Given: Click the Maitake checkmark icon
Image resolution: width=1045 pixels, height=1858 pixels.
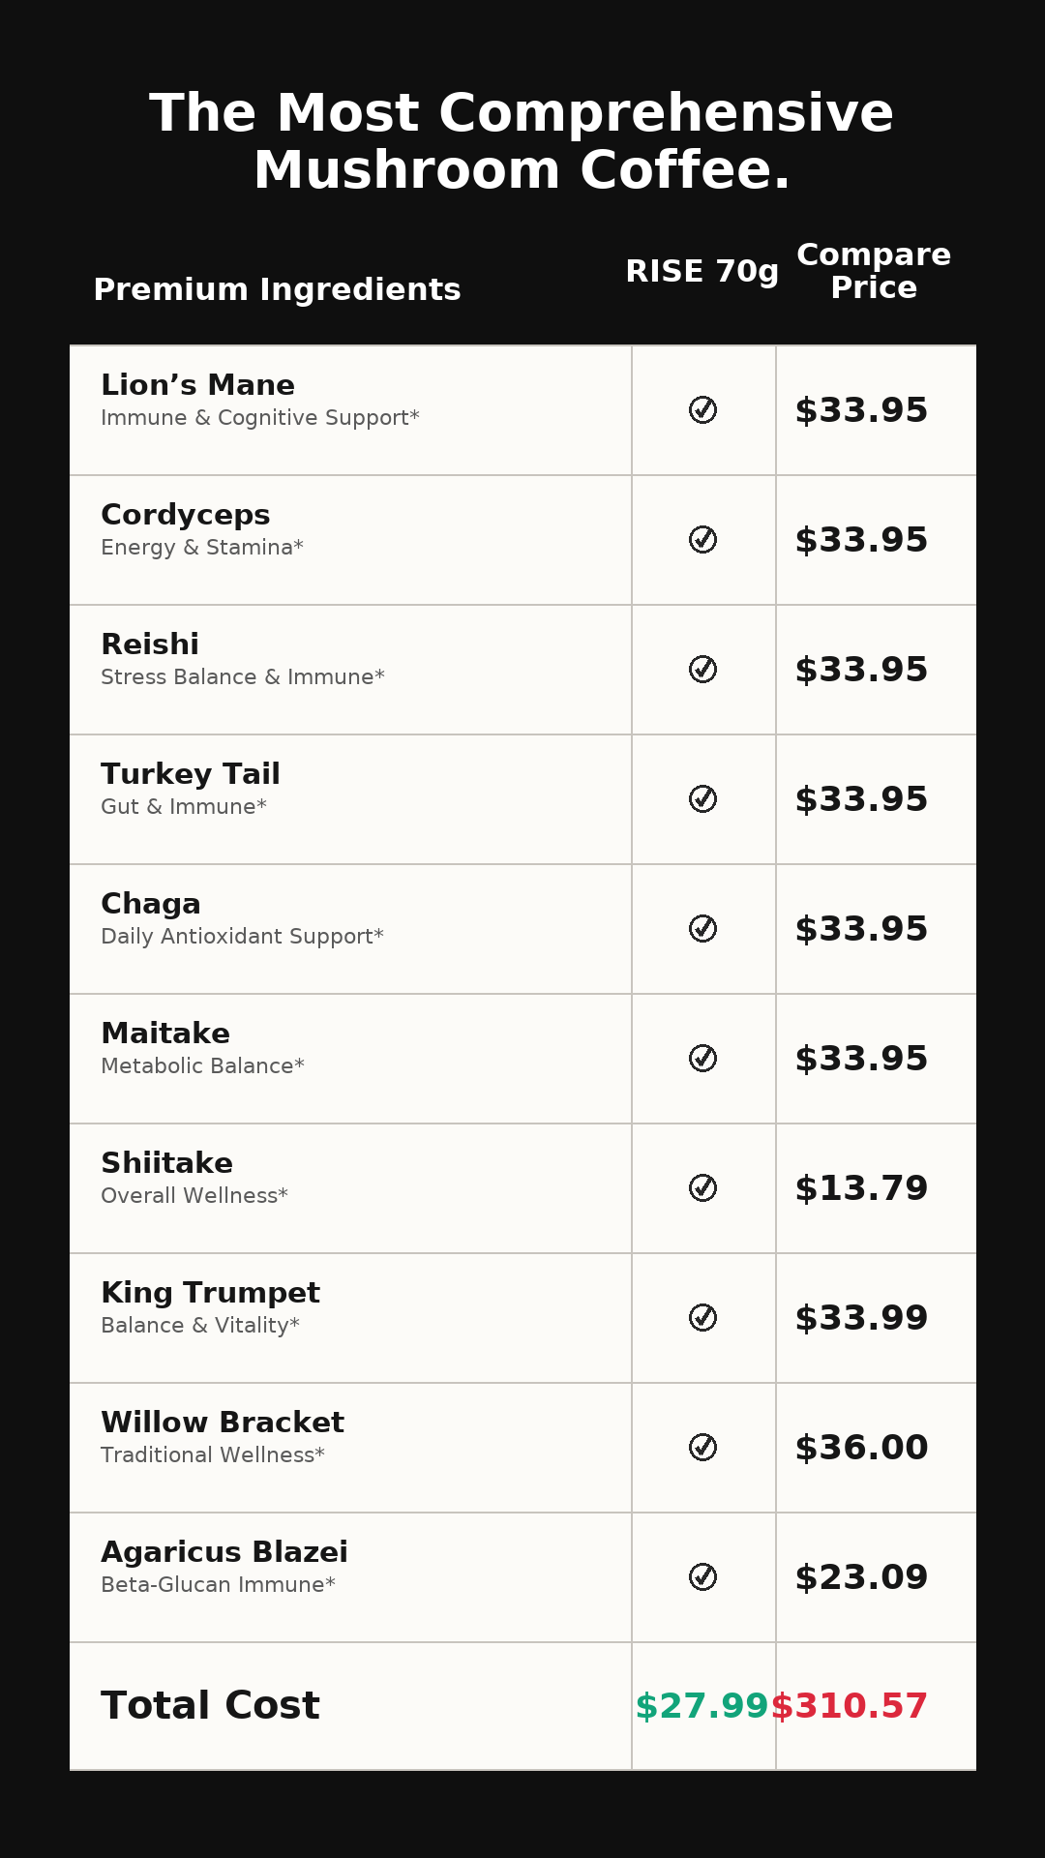Looking at the screenshot, I should pos(703,1059).
